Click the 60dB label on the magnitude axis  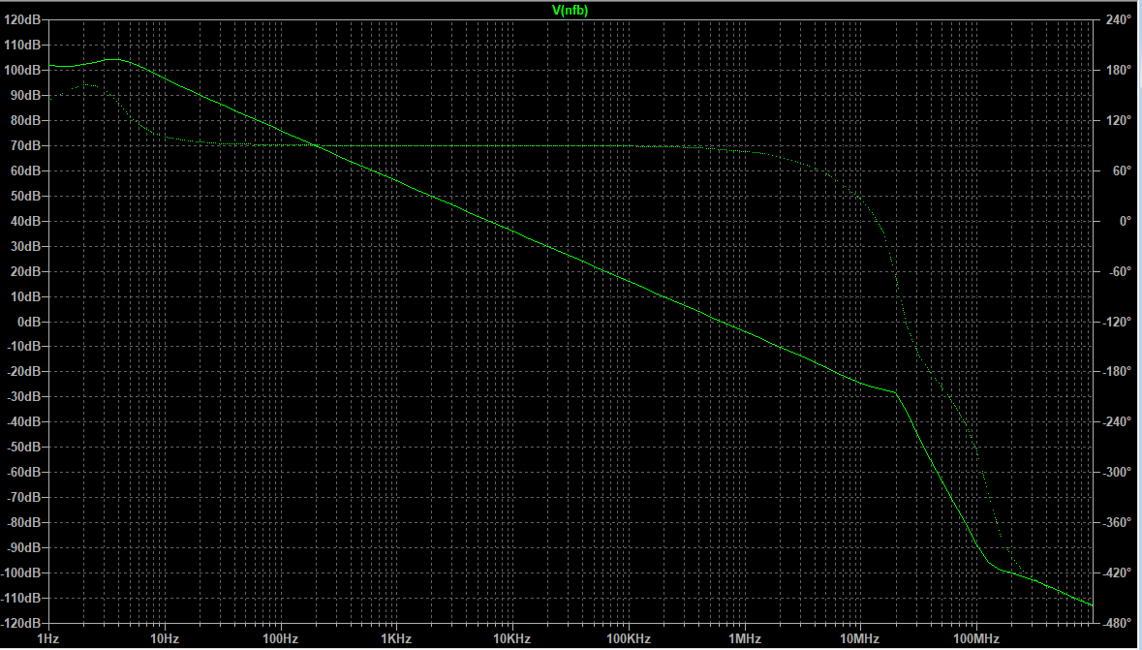[25, 170]
